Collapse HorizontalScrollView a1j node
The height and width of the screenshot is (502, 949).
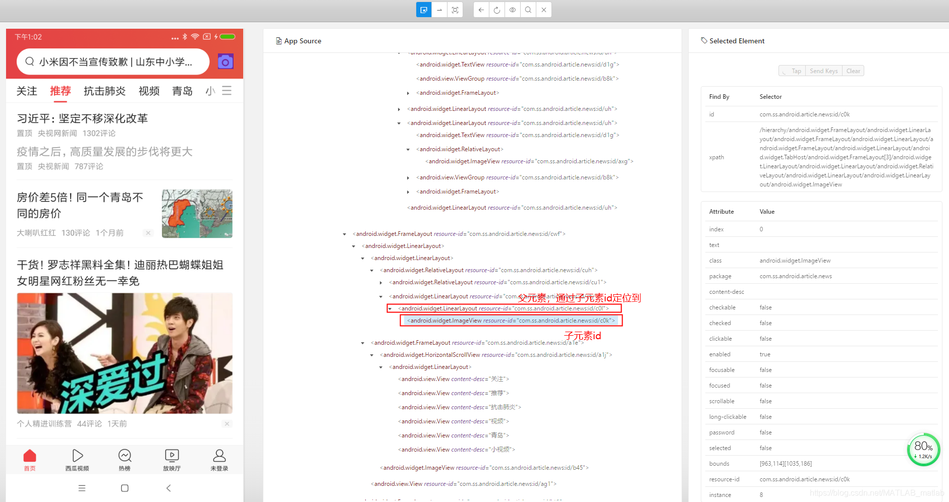click(x=372, y=355)
